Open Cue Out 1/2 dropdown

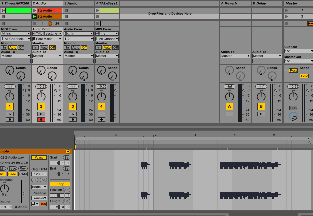[299, 51]
